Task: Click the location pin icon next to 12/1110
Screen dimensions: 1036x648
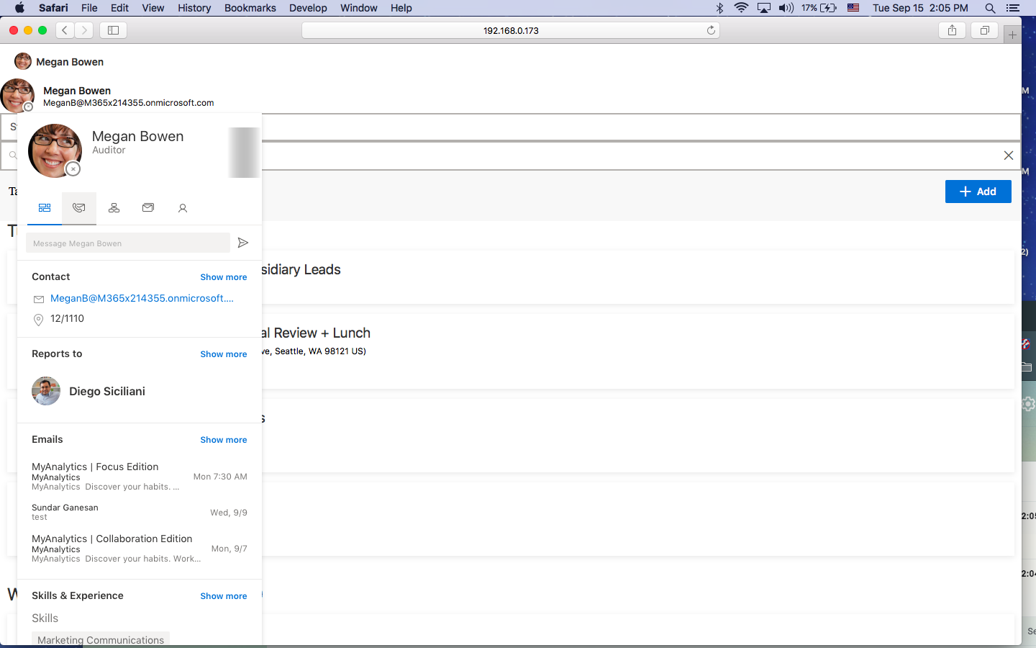Action: point(39,320)
